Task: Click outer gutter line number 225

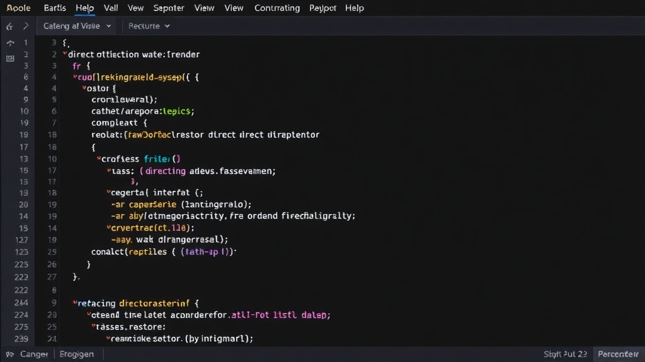Action: (21, 265)
